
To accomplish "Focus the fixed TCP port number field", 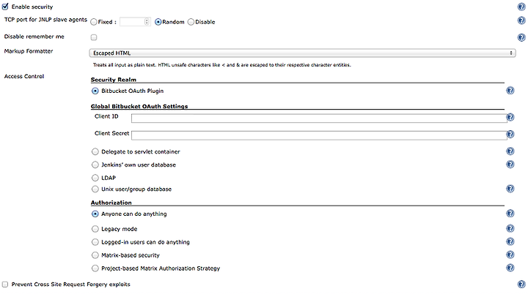I will click(x=132, y=22).
